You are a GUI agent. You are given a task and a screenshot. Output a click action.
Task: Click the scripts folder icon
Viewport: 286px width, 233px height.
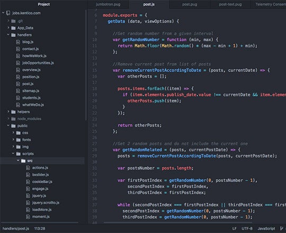(x=18, y=154)
